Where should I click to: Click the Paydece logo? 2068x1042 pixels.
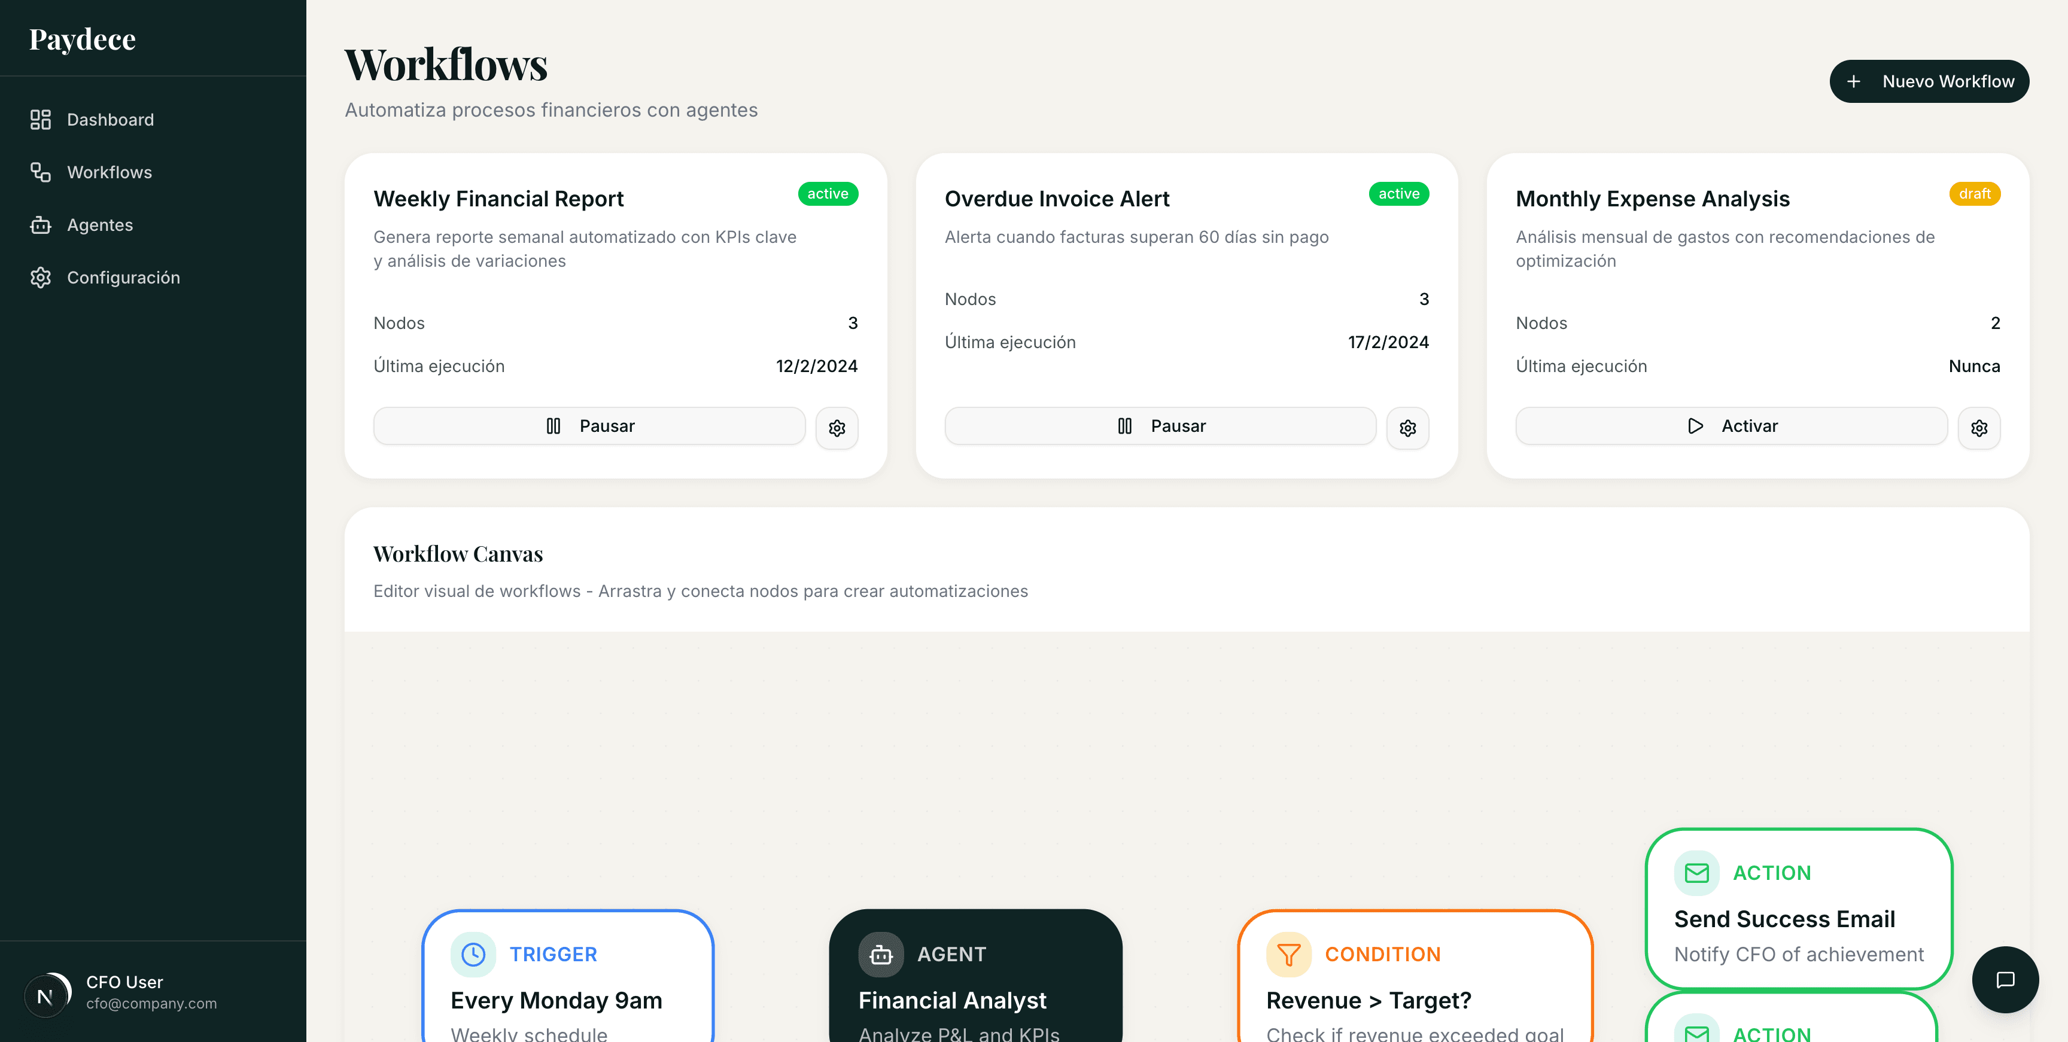pyautogui.click(x=82, y=38)
